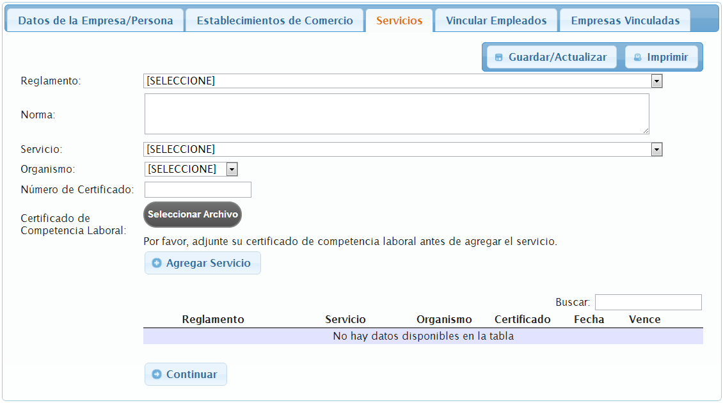Open Establecimientos de Comercio tab
This screenshot has height=403, width=723.
(x=274, y=20)
